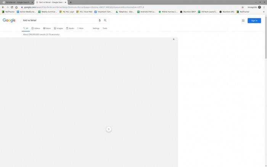Expand the bookmarks overflow chevron
Image resolution: width=267 pixels, height=167 pixels.
pyautogui.click(x=264, y=12)
